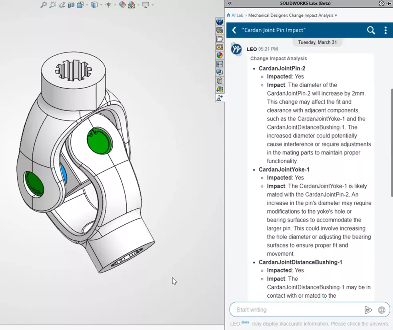Open the Design Library books tab
Viewport: 393px width, 330px height.
point(219,81)
